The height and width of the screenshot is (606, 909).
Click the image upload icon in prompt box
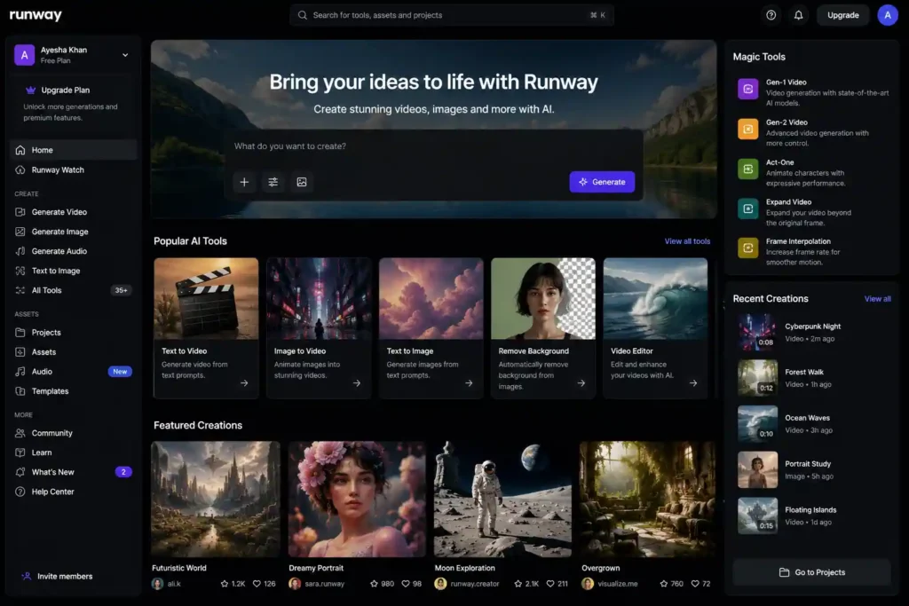click(x=302, y=182)
